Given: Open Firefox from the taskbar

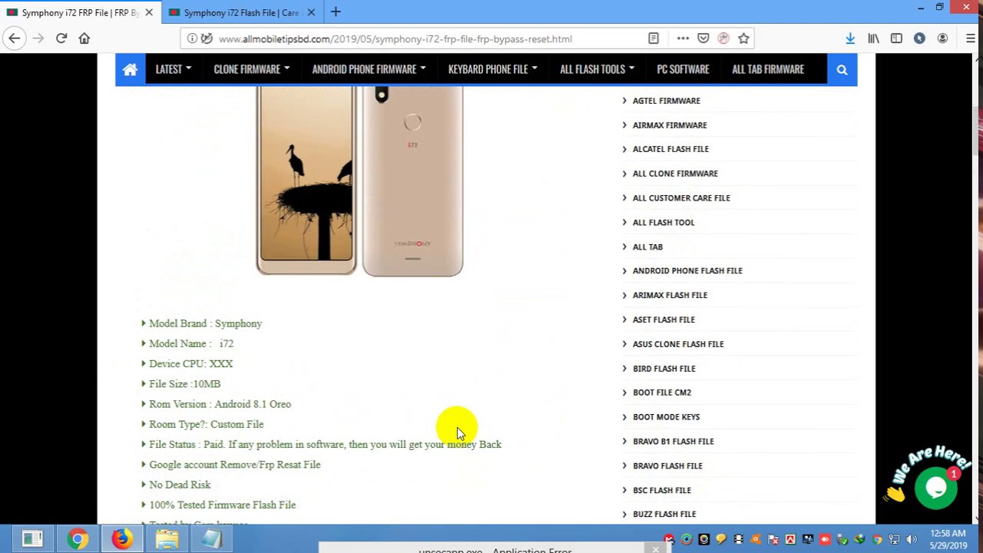Looking at the screenshot, I should pos(121,539).
